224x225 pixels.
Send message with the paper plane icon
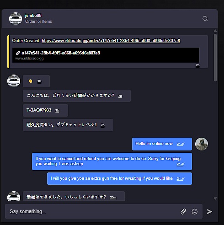tap(209, 211)
